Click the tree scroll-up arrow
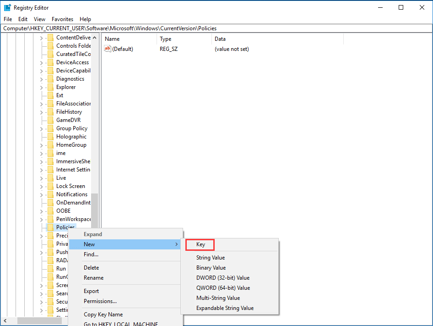 coord(94,37)
